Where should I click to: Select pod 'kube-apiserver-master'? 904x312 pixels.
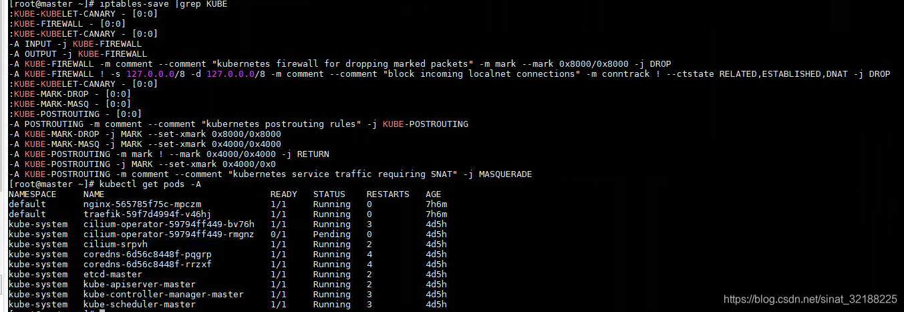click(x=140, y=284)
